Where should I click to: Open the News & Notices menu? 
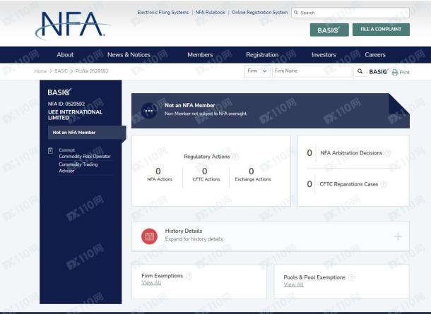(x=129, y=54)
